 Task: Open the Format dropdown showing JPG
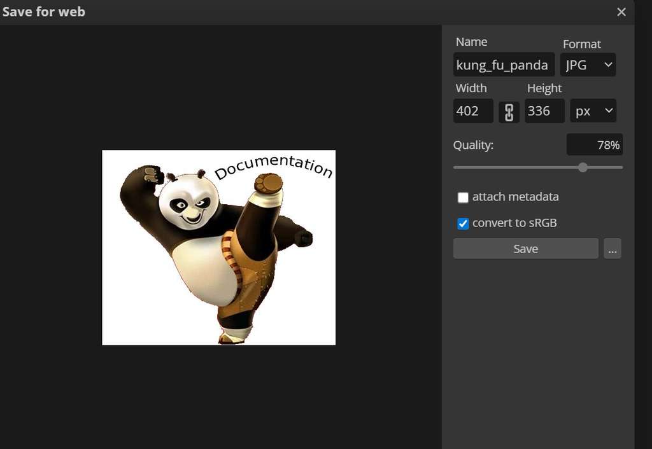pyautogui.click(x=588, y=65)
